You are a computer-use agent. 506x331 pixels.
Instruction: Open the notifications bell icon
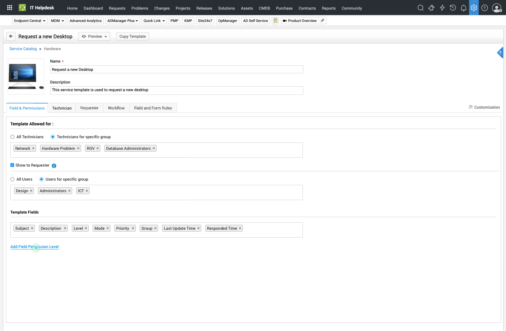(464, 8)
